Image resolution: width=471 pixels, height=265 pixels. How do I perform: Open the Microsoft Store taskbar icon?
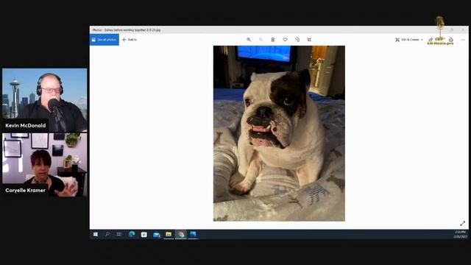click(x=144, y=234)
